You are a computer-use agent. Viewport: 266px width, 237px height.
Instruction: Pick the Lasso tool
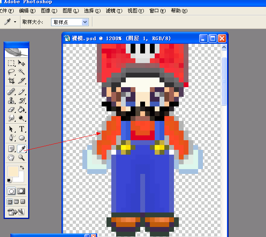click(x=11, y=72)
